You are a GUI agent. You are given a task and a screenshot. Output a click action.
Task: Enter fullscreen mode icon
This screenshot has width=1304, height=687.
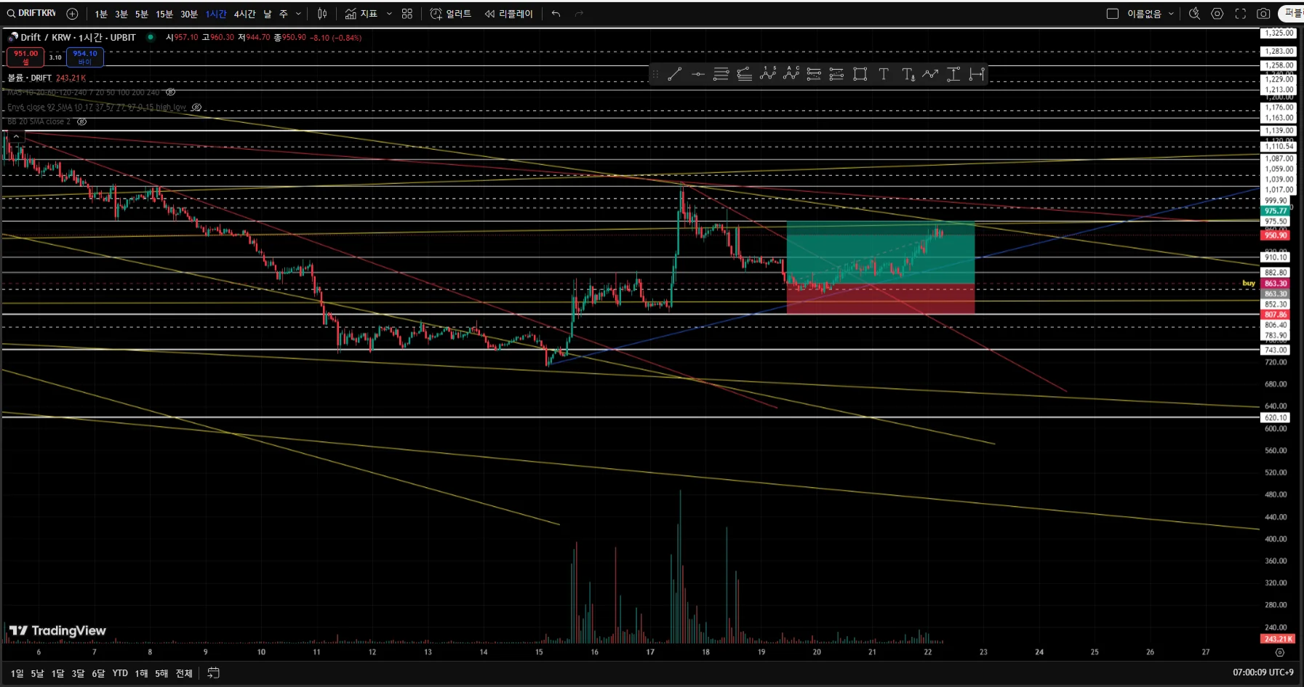tap(1241, 13)
